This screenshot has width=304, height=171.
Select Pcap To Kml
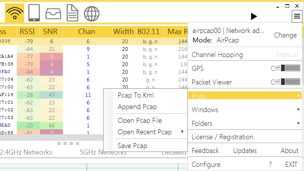pyautogui.click(x=136, y=95)
